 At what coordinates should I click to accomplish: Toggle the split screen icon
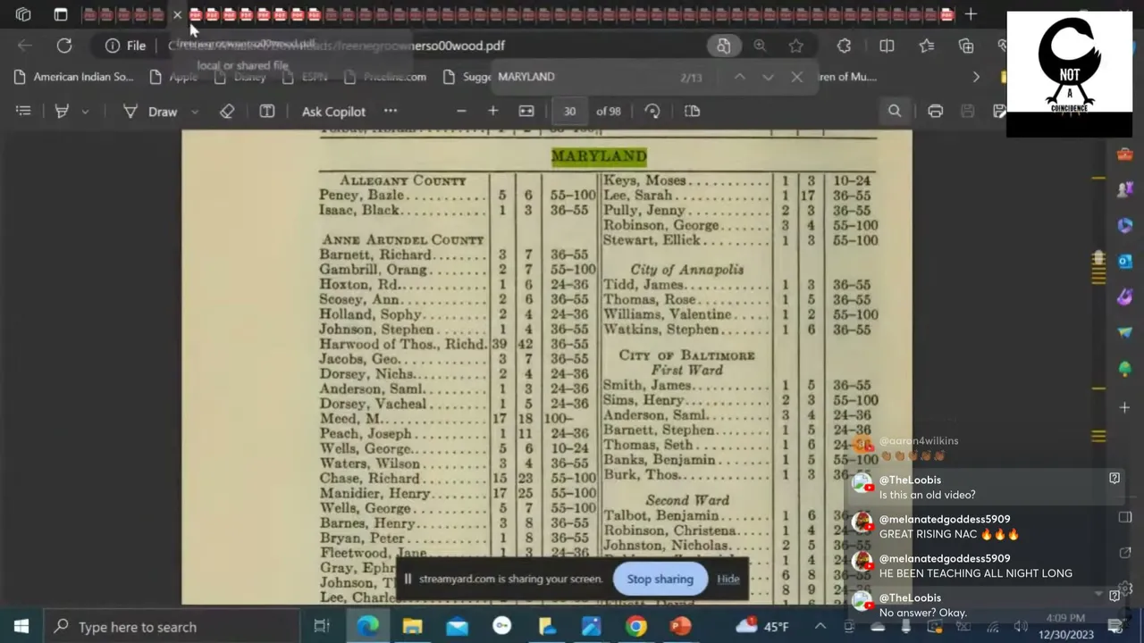[x=887, y=46]
